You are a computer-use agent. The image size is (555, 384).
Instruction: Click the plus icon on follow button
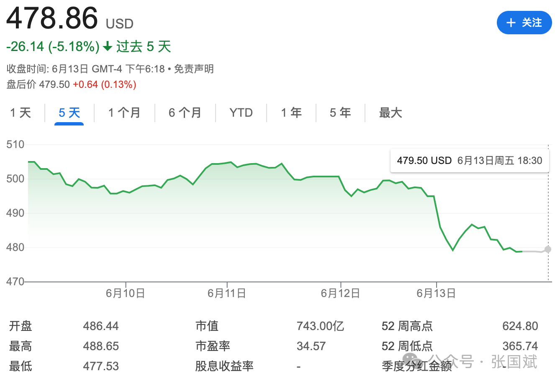coord(511,23)
